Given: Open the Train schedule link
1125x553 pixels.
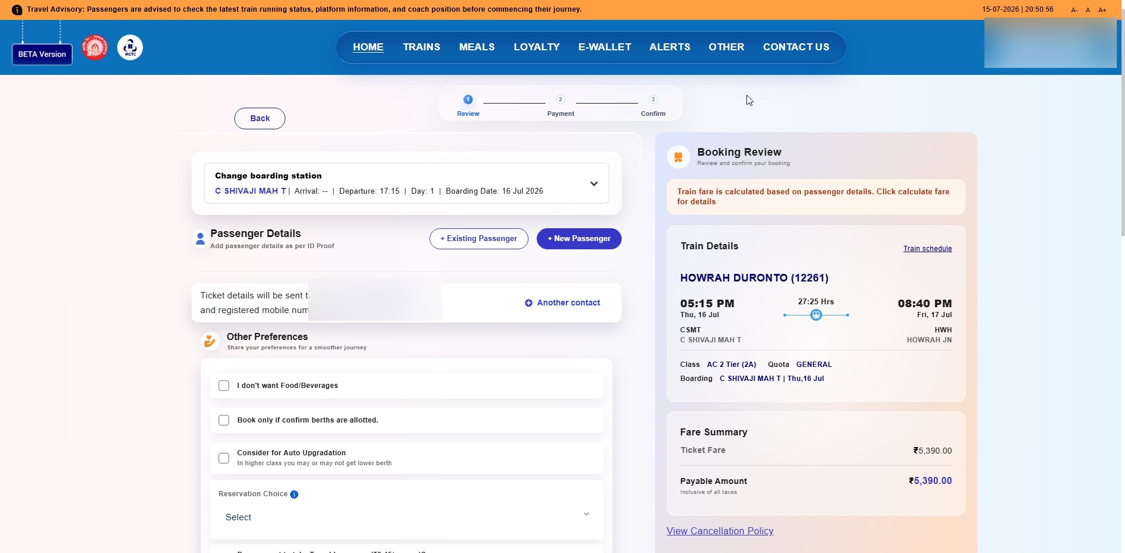Looking at the screenshot, I should tap(928, 249).
